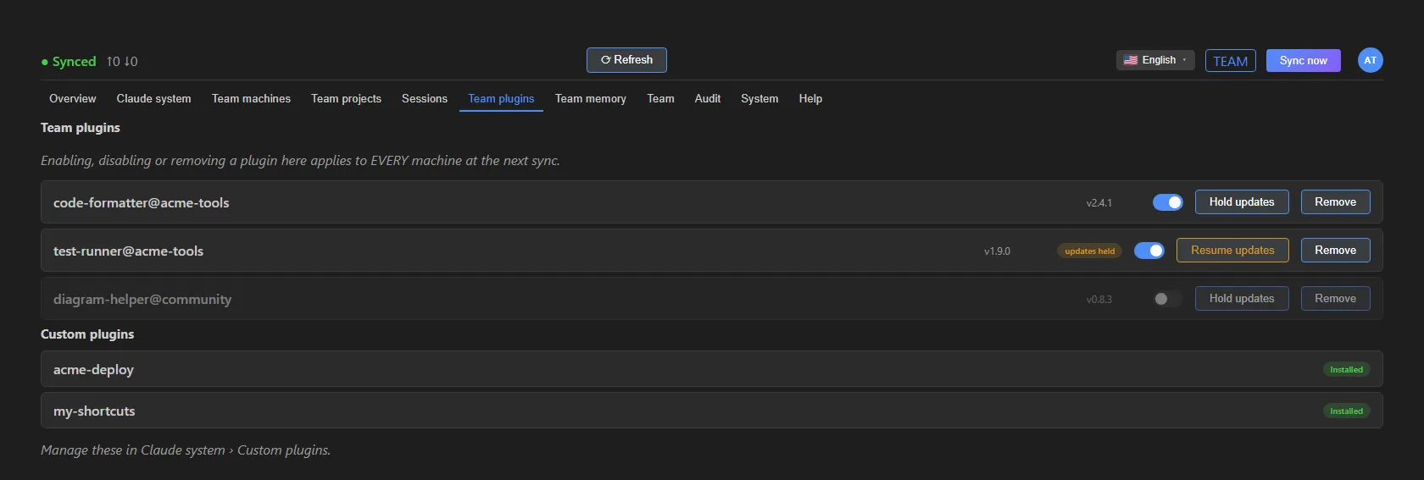Click the US flag language icon
Screen dimensions: 1424x480
[x=1131, y=60]
